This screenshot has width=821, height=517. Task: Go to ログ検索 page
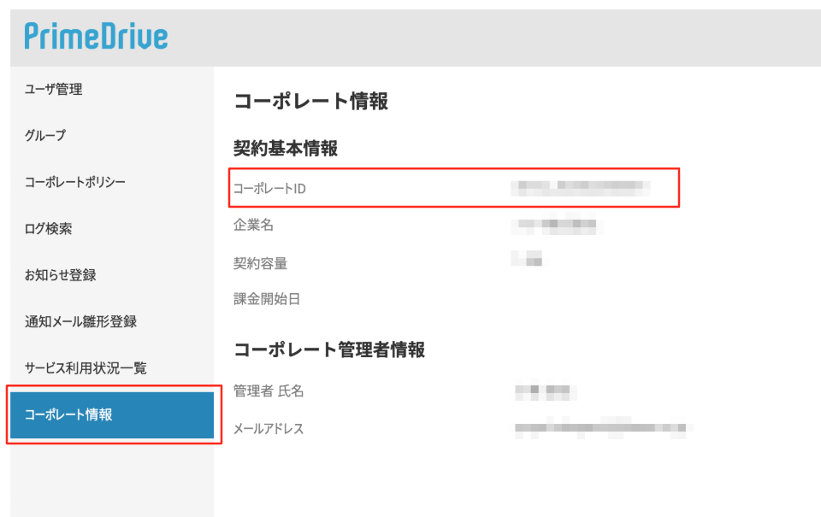(x=48, y=229)
